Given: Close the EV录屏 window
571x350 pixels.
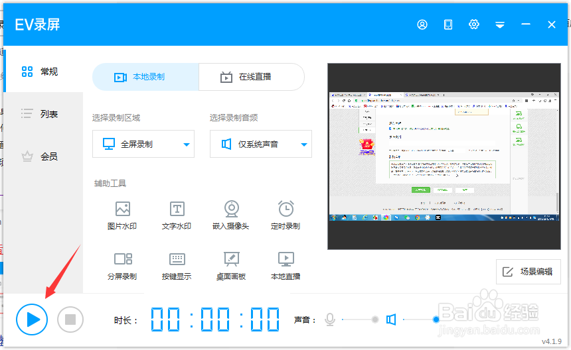Looking at the screenshot, I should pos(551,25).
